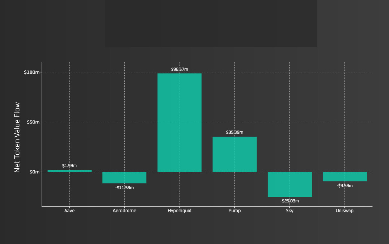Click the $50m y-axis tick label
Viewport: 389px width, 244px height.
point(33,122)
